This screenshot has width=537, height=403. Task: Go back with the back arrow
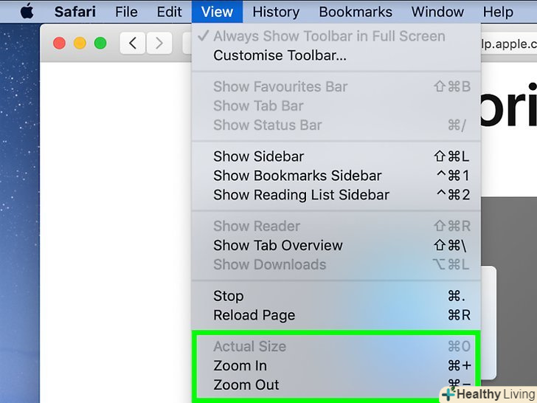[132, 44]
